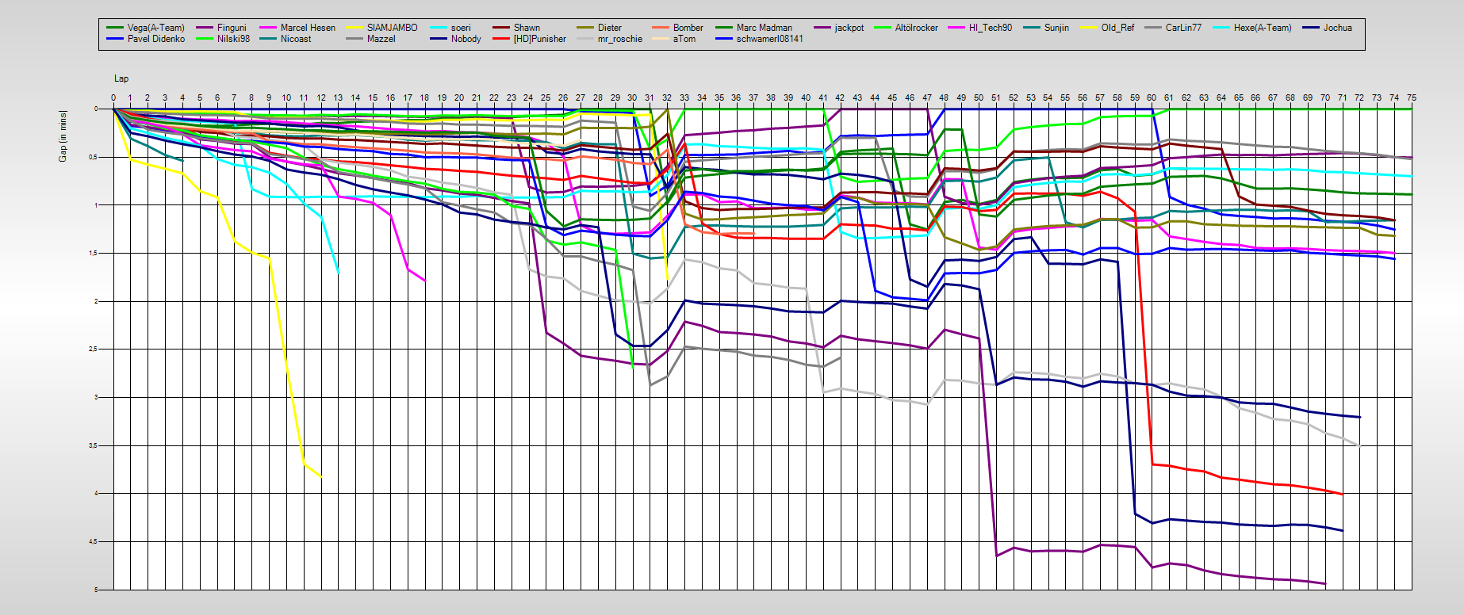Select Jochua in the legend
Screen dimensions: 1464x615
coord(1337,28)
